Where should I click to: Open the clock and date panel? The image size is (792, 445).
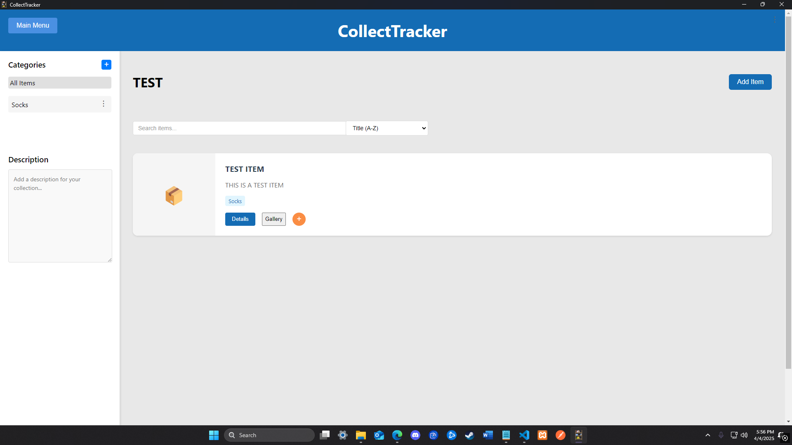764,435
